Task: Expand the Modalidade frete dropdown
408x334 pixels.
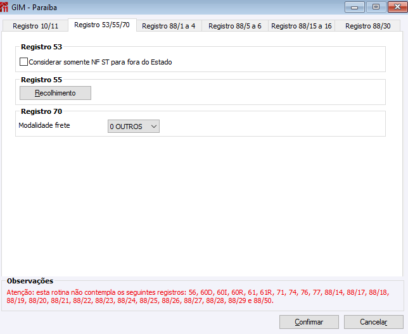Action: (134, 127)
